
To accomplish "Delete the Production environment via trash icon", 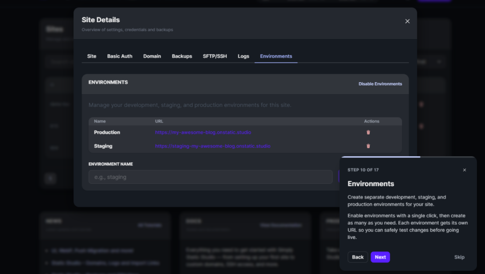I will pyautogui.click(x=368, y=132).
